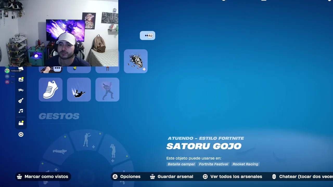Click the Rocket Racing tag
Image resolution: width=333 pixels, height=187 pixels.
tap(245, 164)
